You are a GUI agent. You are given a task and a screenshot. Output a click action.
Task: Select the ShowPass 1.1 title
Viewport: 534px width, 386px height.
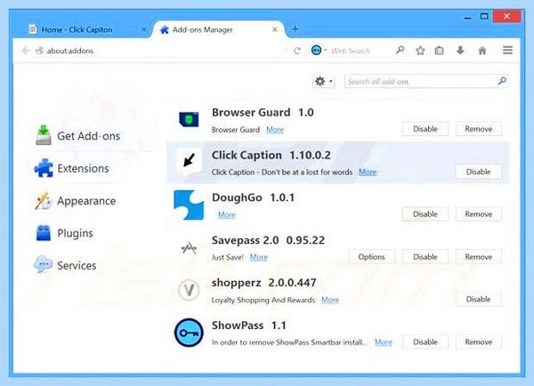tap(249, 326)
